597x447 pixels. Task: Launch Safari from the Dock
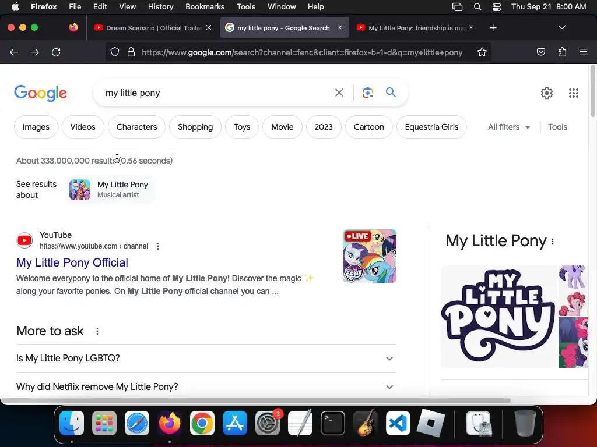click(136, 423)
